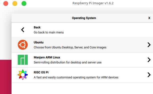Click the Operating System dialog header title

point(84,18)
